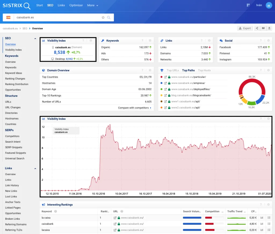
Task: Open list icon in the caixabank row
Action: 269,224
